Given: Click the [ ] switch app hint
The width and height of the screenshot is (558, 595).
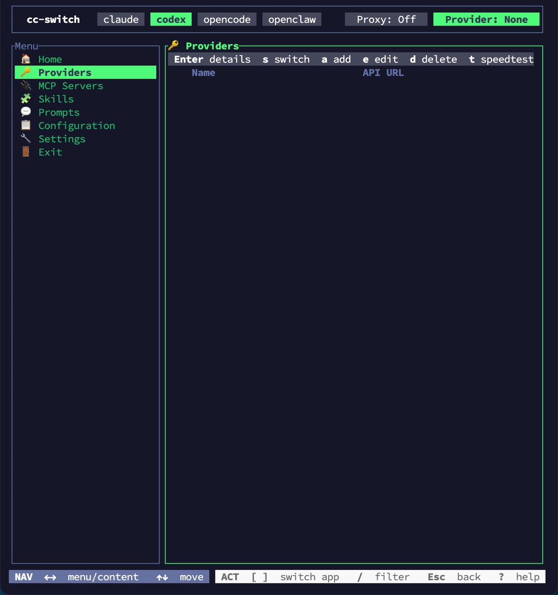Looking at the screenshot, I should tap(295, 577).
